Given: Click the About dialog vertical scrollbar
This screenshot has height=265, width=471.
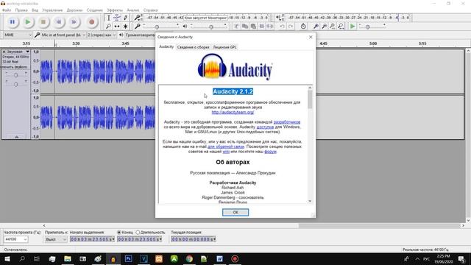Looking at the screenshot, I should point(310,144).
